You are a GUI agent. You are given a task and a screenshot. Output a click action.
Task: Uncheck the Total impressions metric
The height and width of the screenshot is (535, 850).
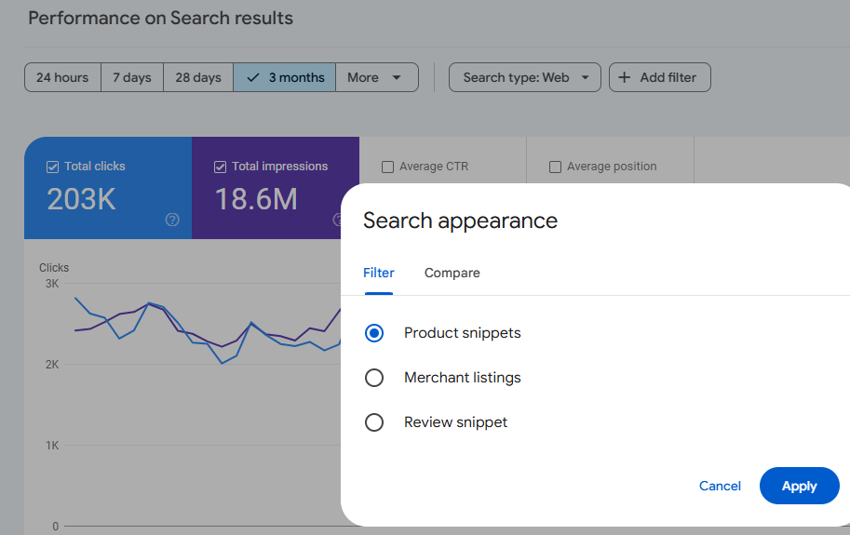coord(221,167)
